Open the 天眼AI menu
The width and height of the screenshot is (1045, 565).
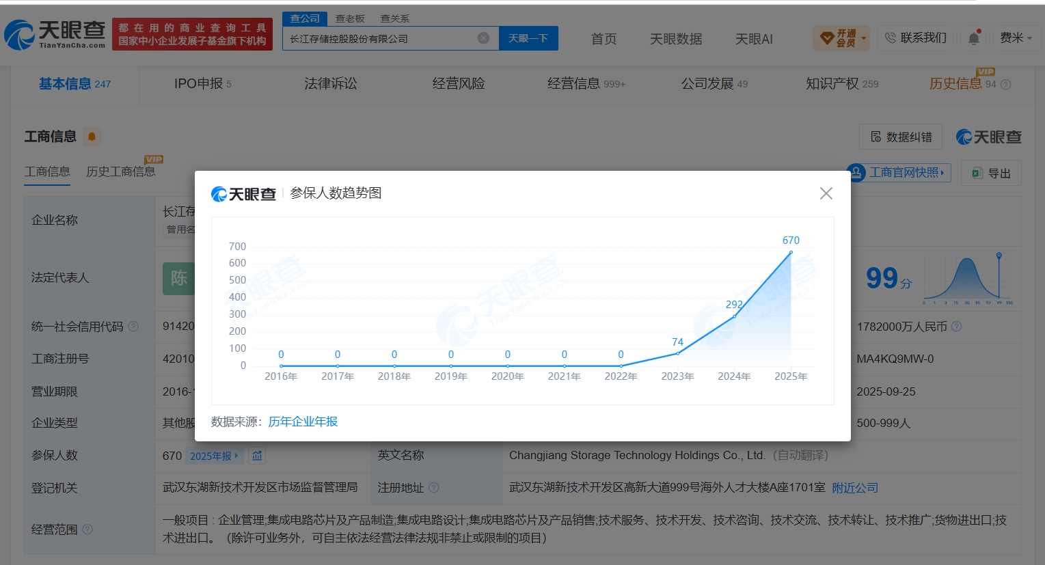(x=754, y=39)
